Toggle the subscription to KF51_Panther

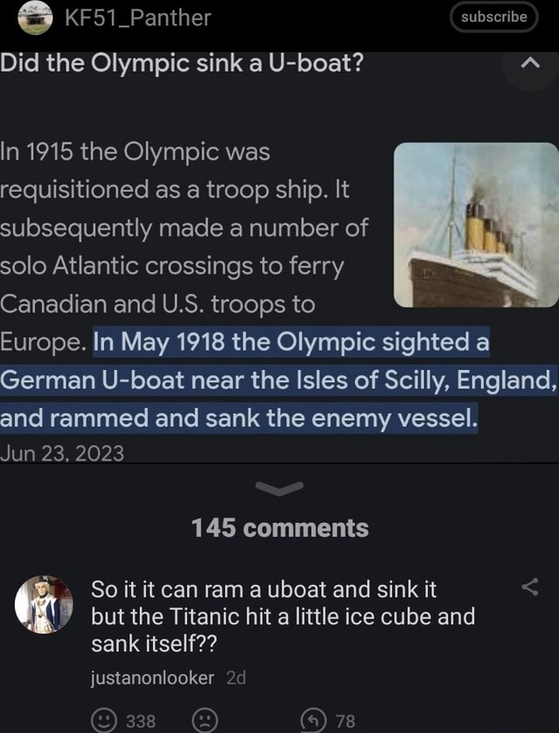coord(493,17)
